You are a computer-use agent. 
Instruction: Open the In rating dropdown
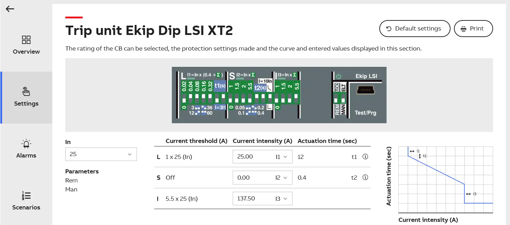[x=101, y=154]
